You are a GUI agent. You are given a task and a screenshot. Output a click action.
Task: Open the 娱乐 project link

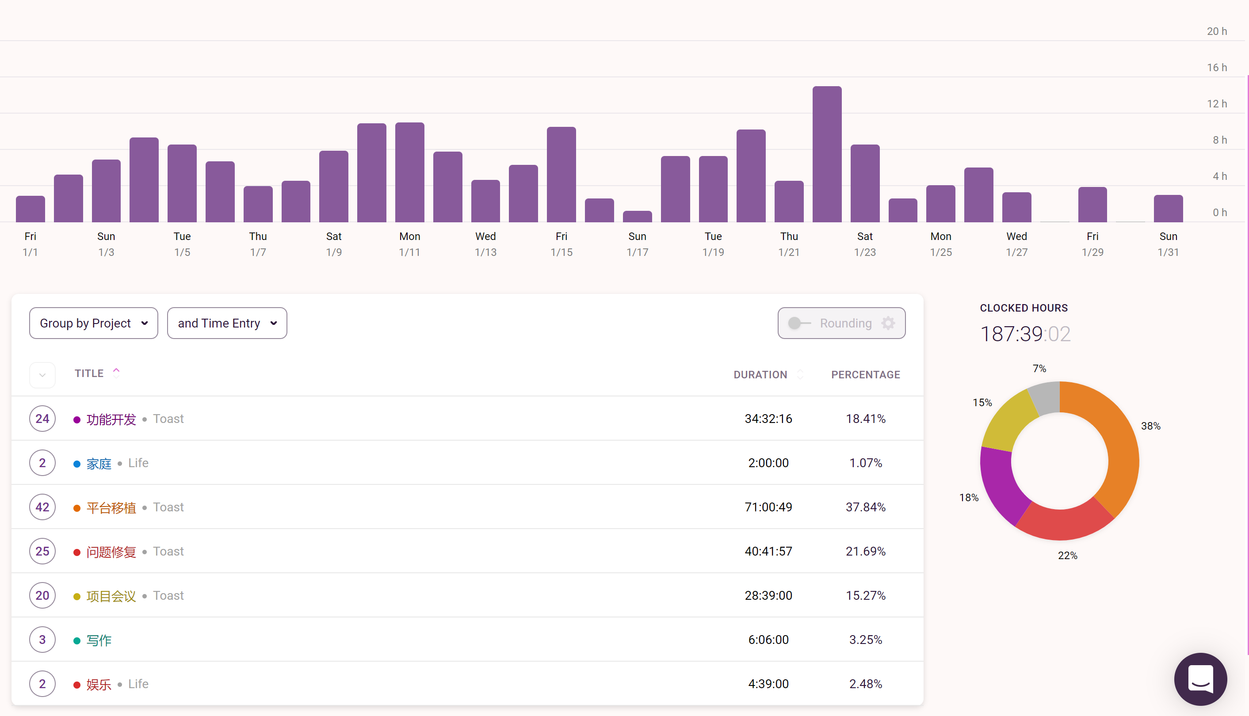[99, 685]
